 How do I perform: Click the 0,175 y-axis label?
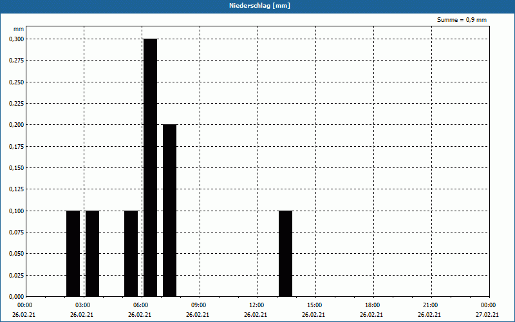click(17, 147)
